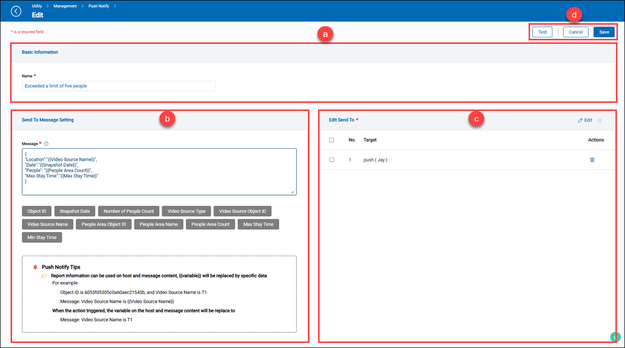Screen dimensions: 625x348
Task: Click the Message info icon
Action: coord(46,144)
